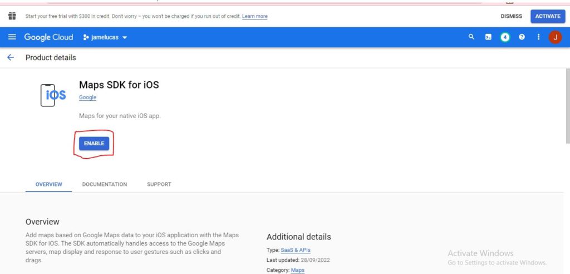Click the gift icon in trial banner
This screenshot has height=274, width=570.
pyautogui.click(x=12, y=16)
